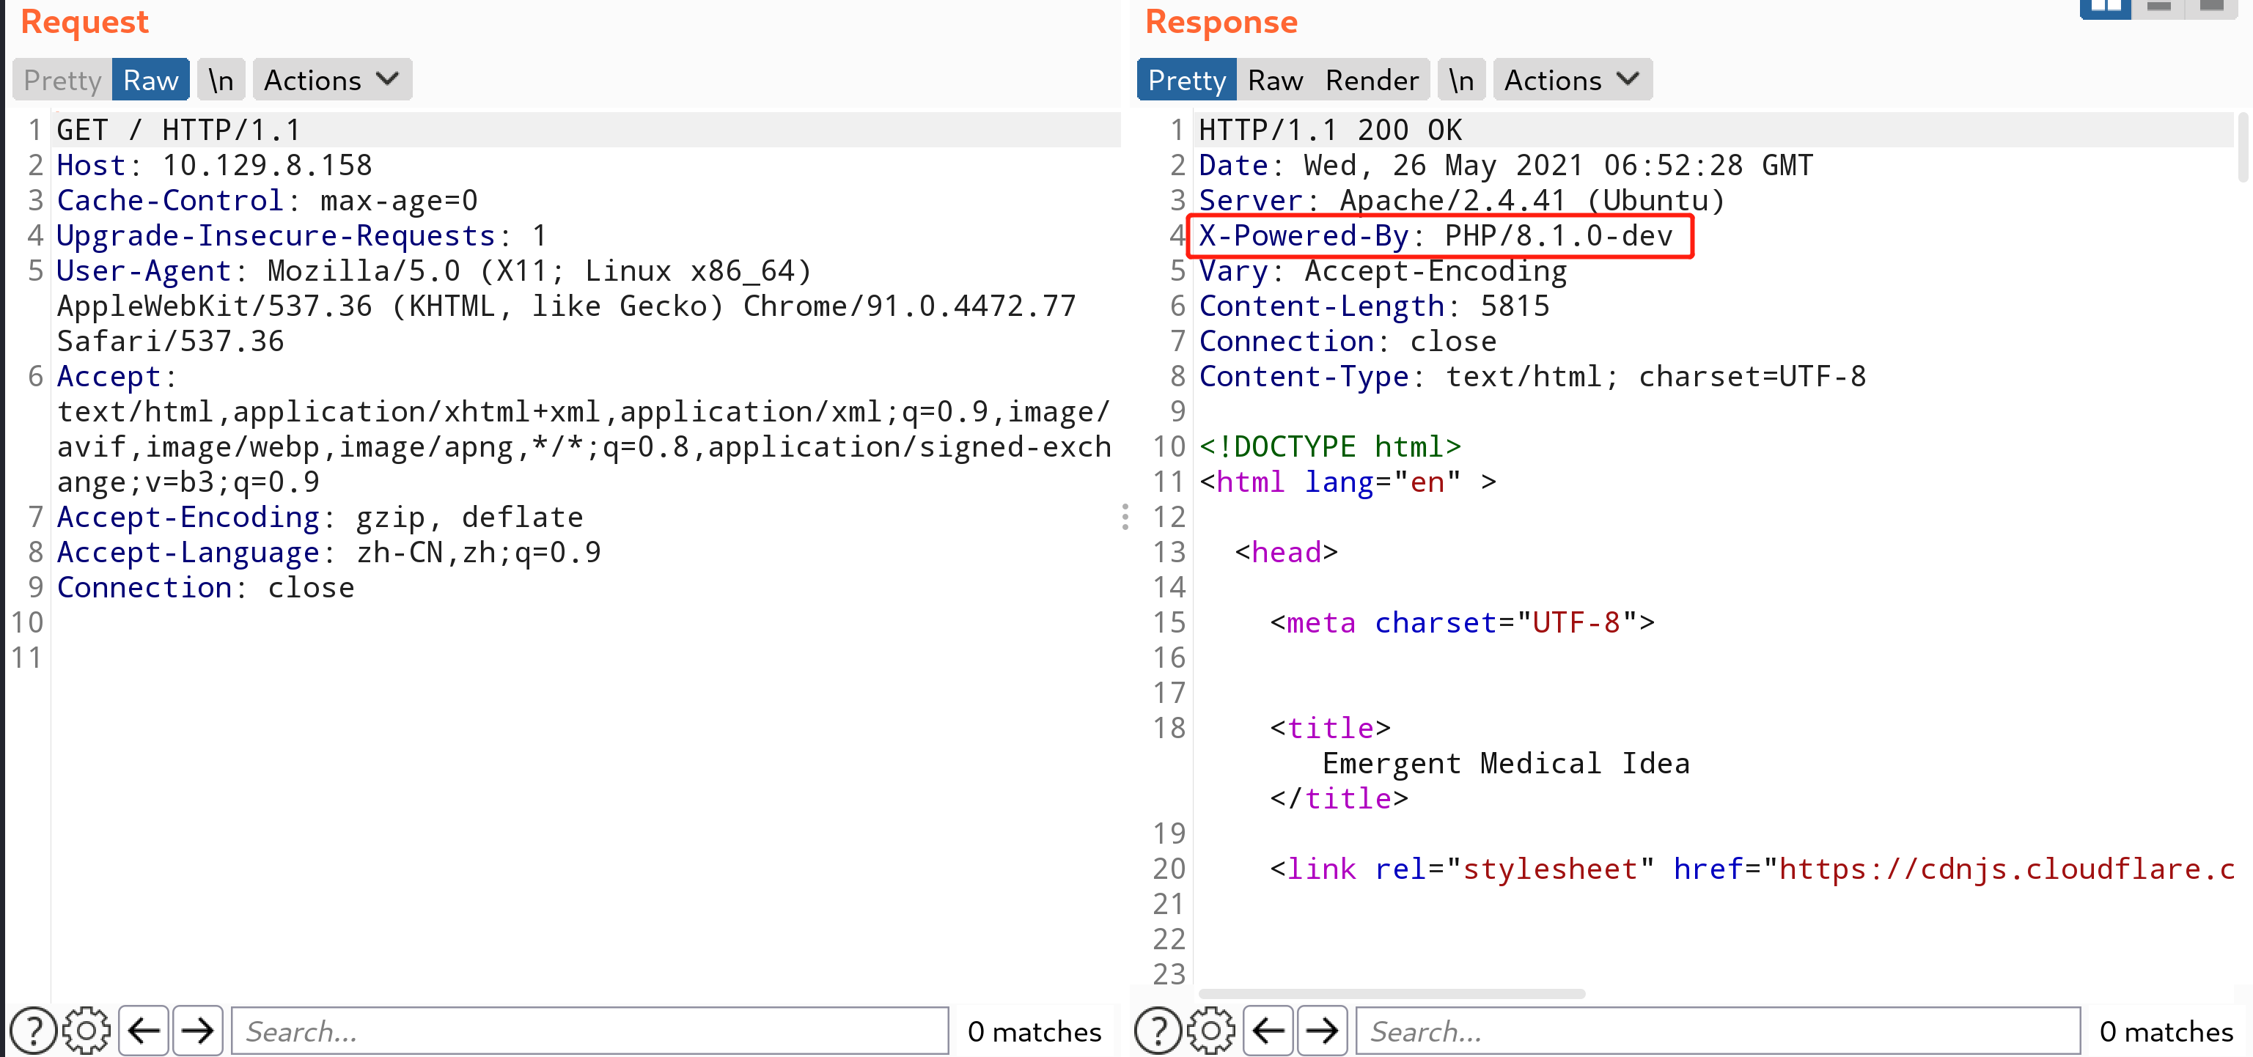Switch Response view to Raw tab
The height and width of the screenshot is (1057, 2253).
1274,81
